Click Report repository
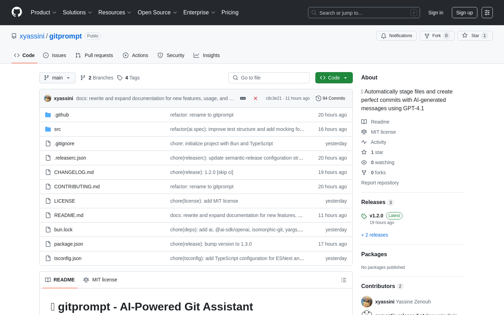This screenshot has width=504, height=315. (x=380, y=183)
